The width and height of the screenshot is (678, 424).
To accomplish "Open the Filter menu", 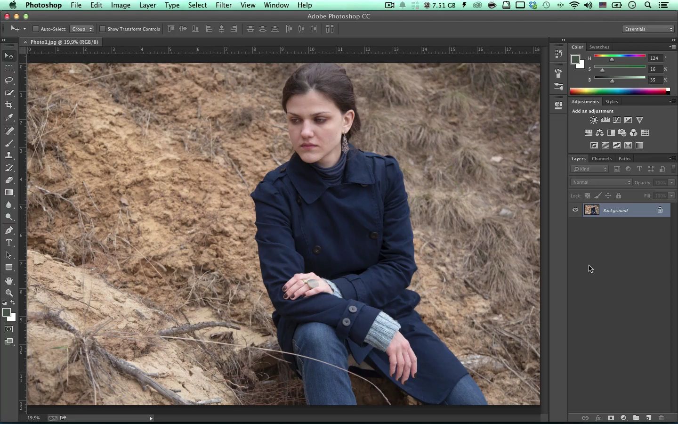I will (223, 5).
